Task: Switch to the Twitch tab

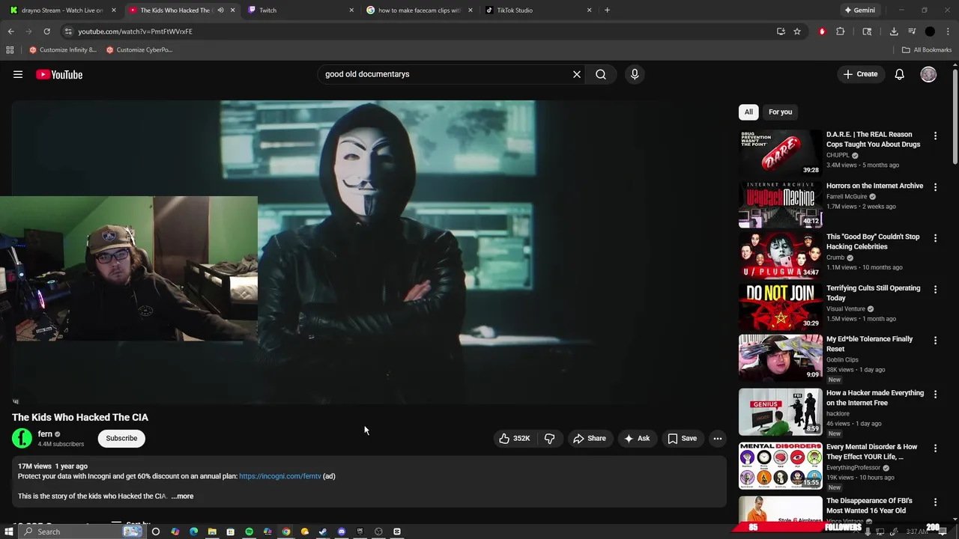Action: point(301,10)
